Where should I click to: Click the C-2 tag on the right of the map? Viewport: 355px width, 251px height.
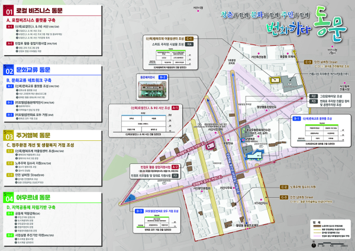(x=285, y=187)
